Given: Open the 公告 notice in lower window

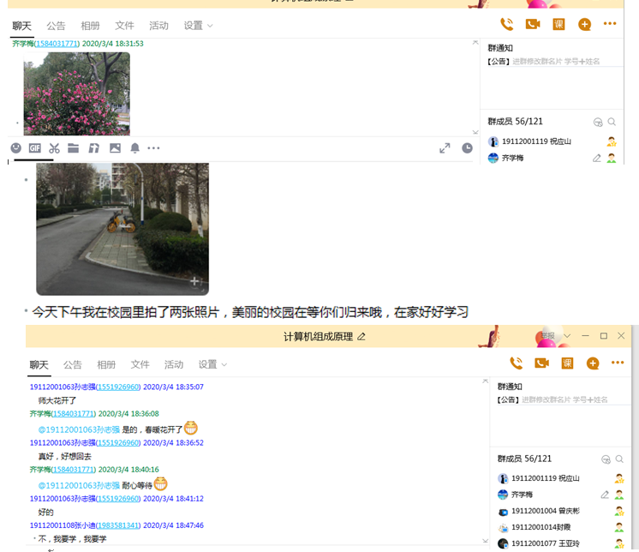Looking at the screenshot, I should pos(552,399).
